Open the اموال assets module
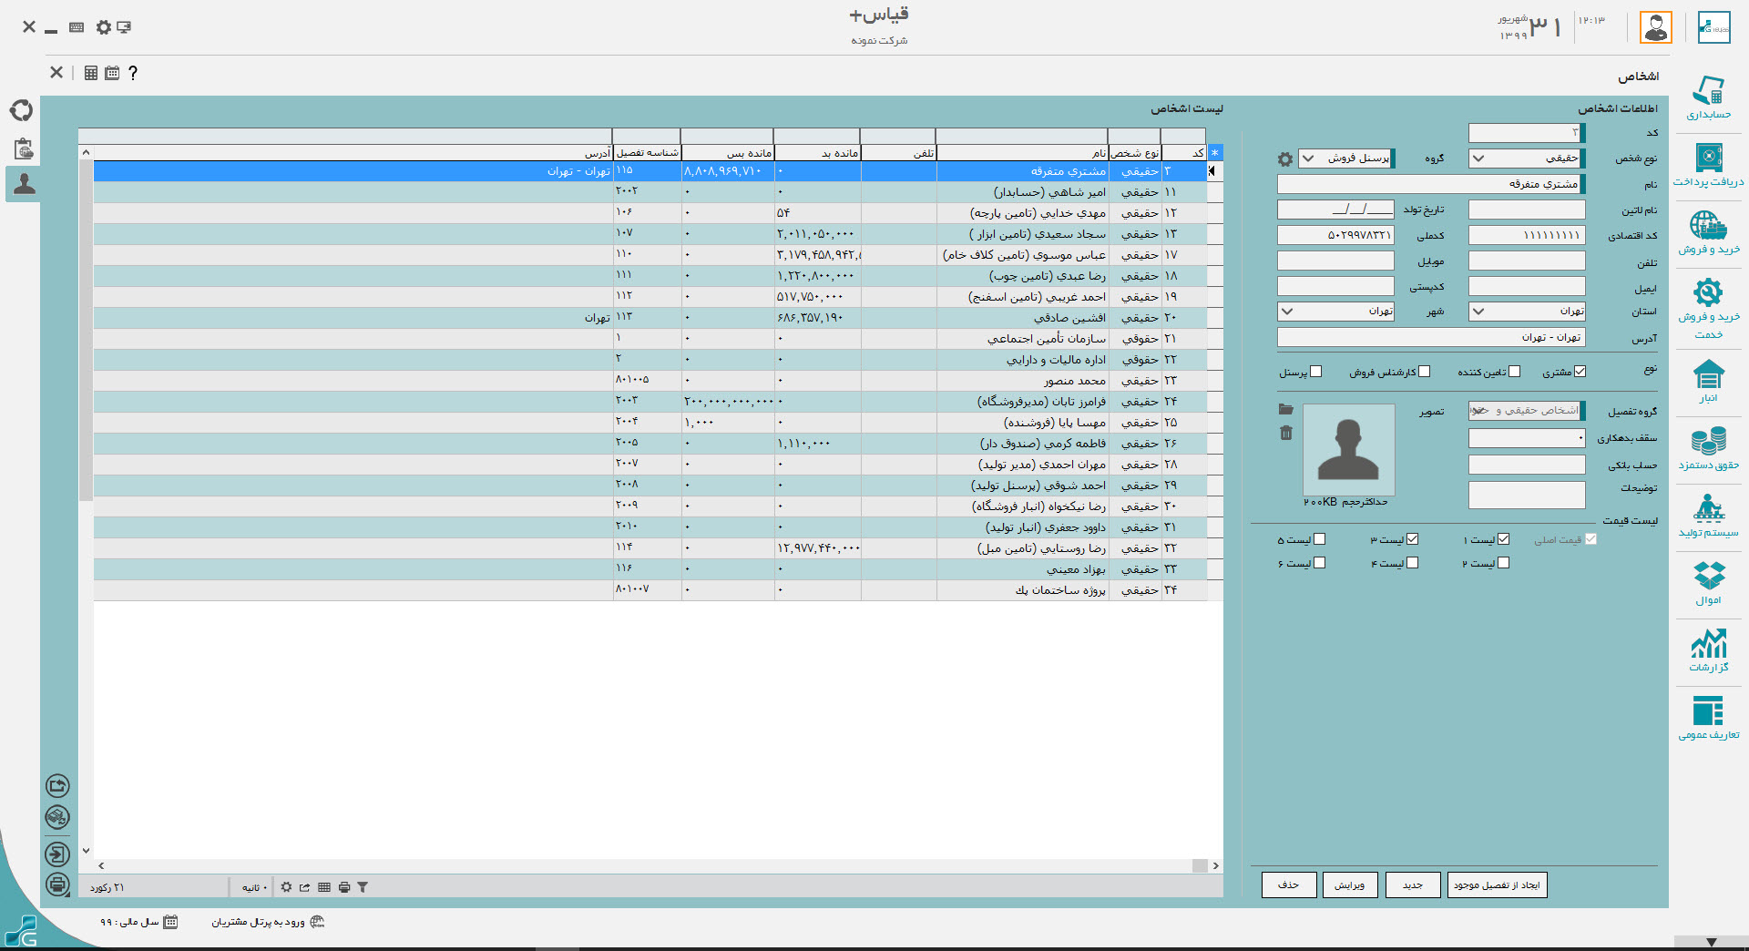 1708,583
